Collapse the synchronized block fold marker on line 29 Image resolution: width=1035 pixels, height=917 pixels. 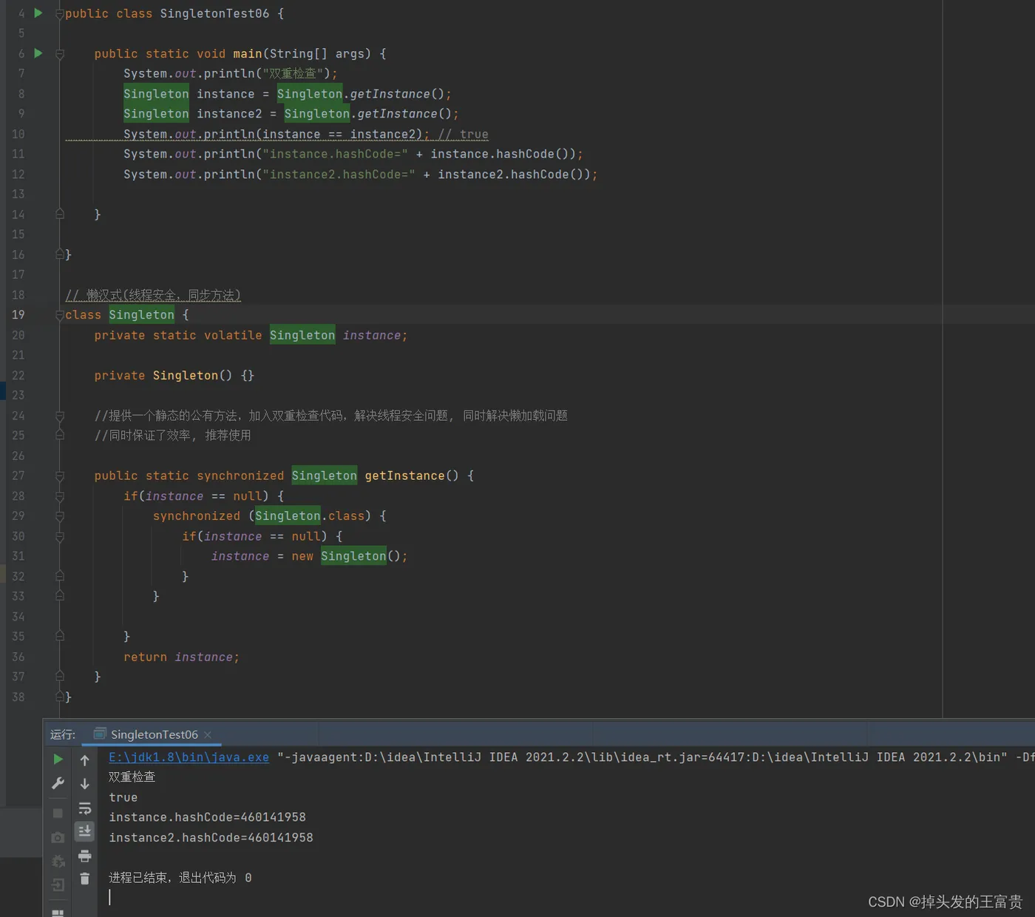(x=60, y=516)
